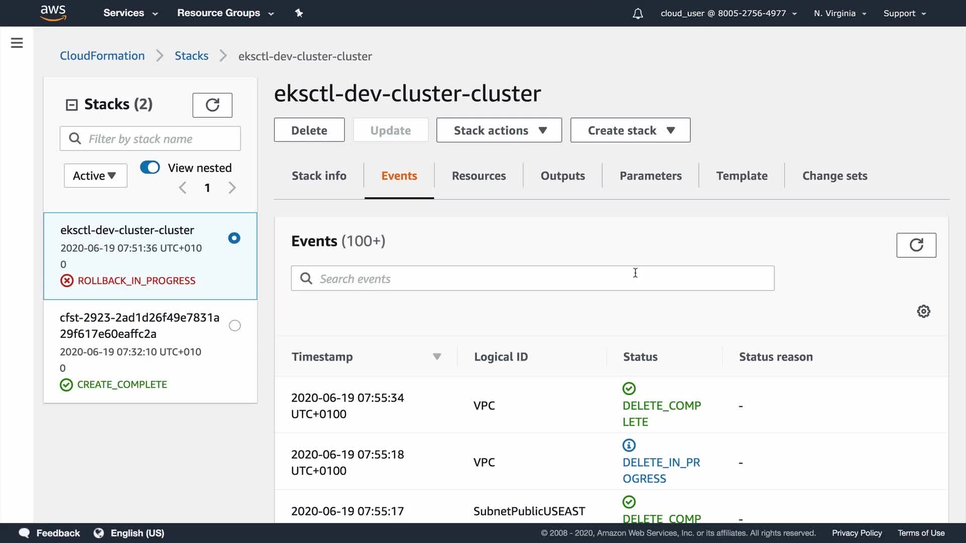Click the pin shortcut icon in header
Screen dimensions: 966x543
click(299, 13)
